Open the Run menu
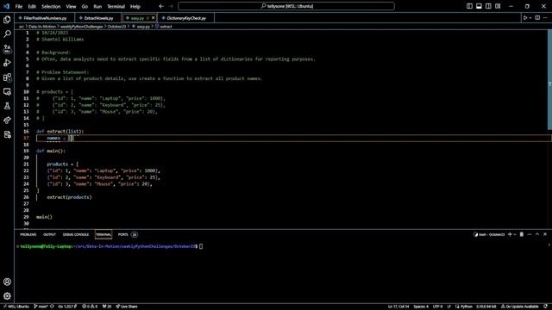 (x=97, y=6)
